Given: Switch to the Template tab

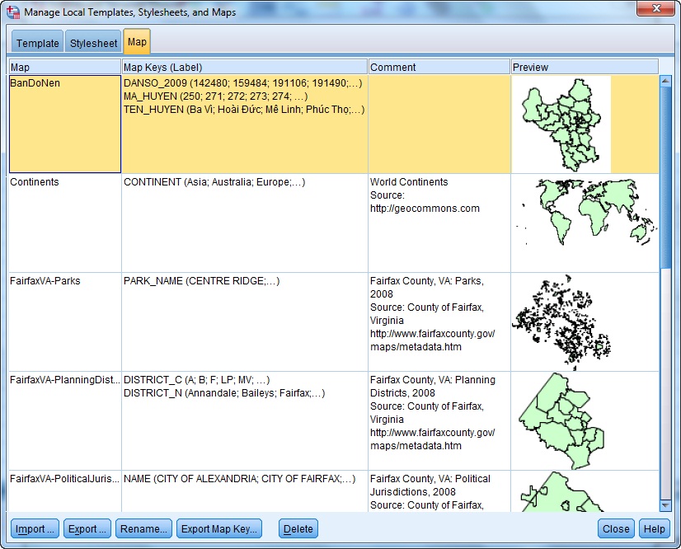Looking at the screenshot, I should 38,43.
